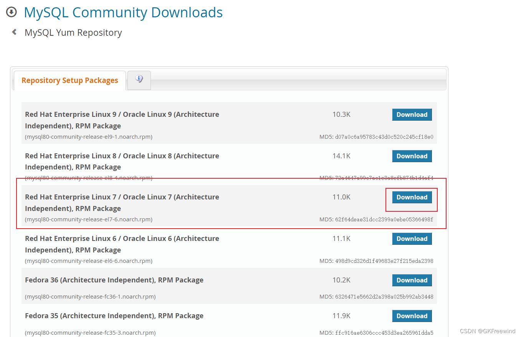The image size is (521, 337).
Task: Click the Red Hat Enterprise Linux 9 package title
Action: 122,120
